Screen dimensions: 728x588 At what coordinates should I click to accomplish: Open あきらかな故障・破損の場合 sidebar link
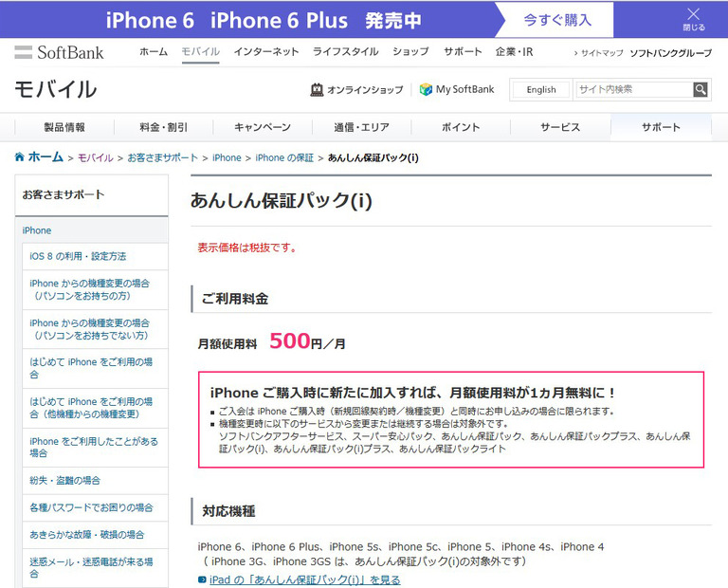pyautogui.click(x=95, y=535)
